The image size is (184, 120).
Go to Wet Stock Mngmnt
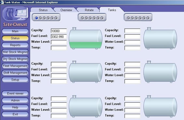tap(15, 52)
